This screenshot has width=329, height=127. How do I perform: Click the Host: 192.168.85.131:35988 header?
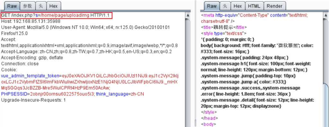(31, 21)
